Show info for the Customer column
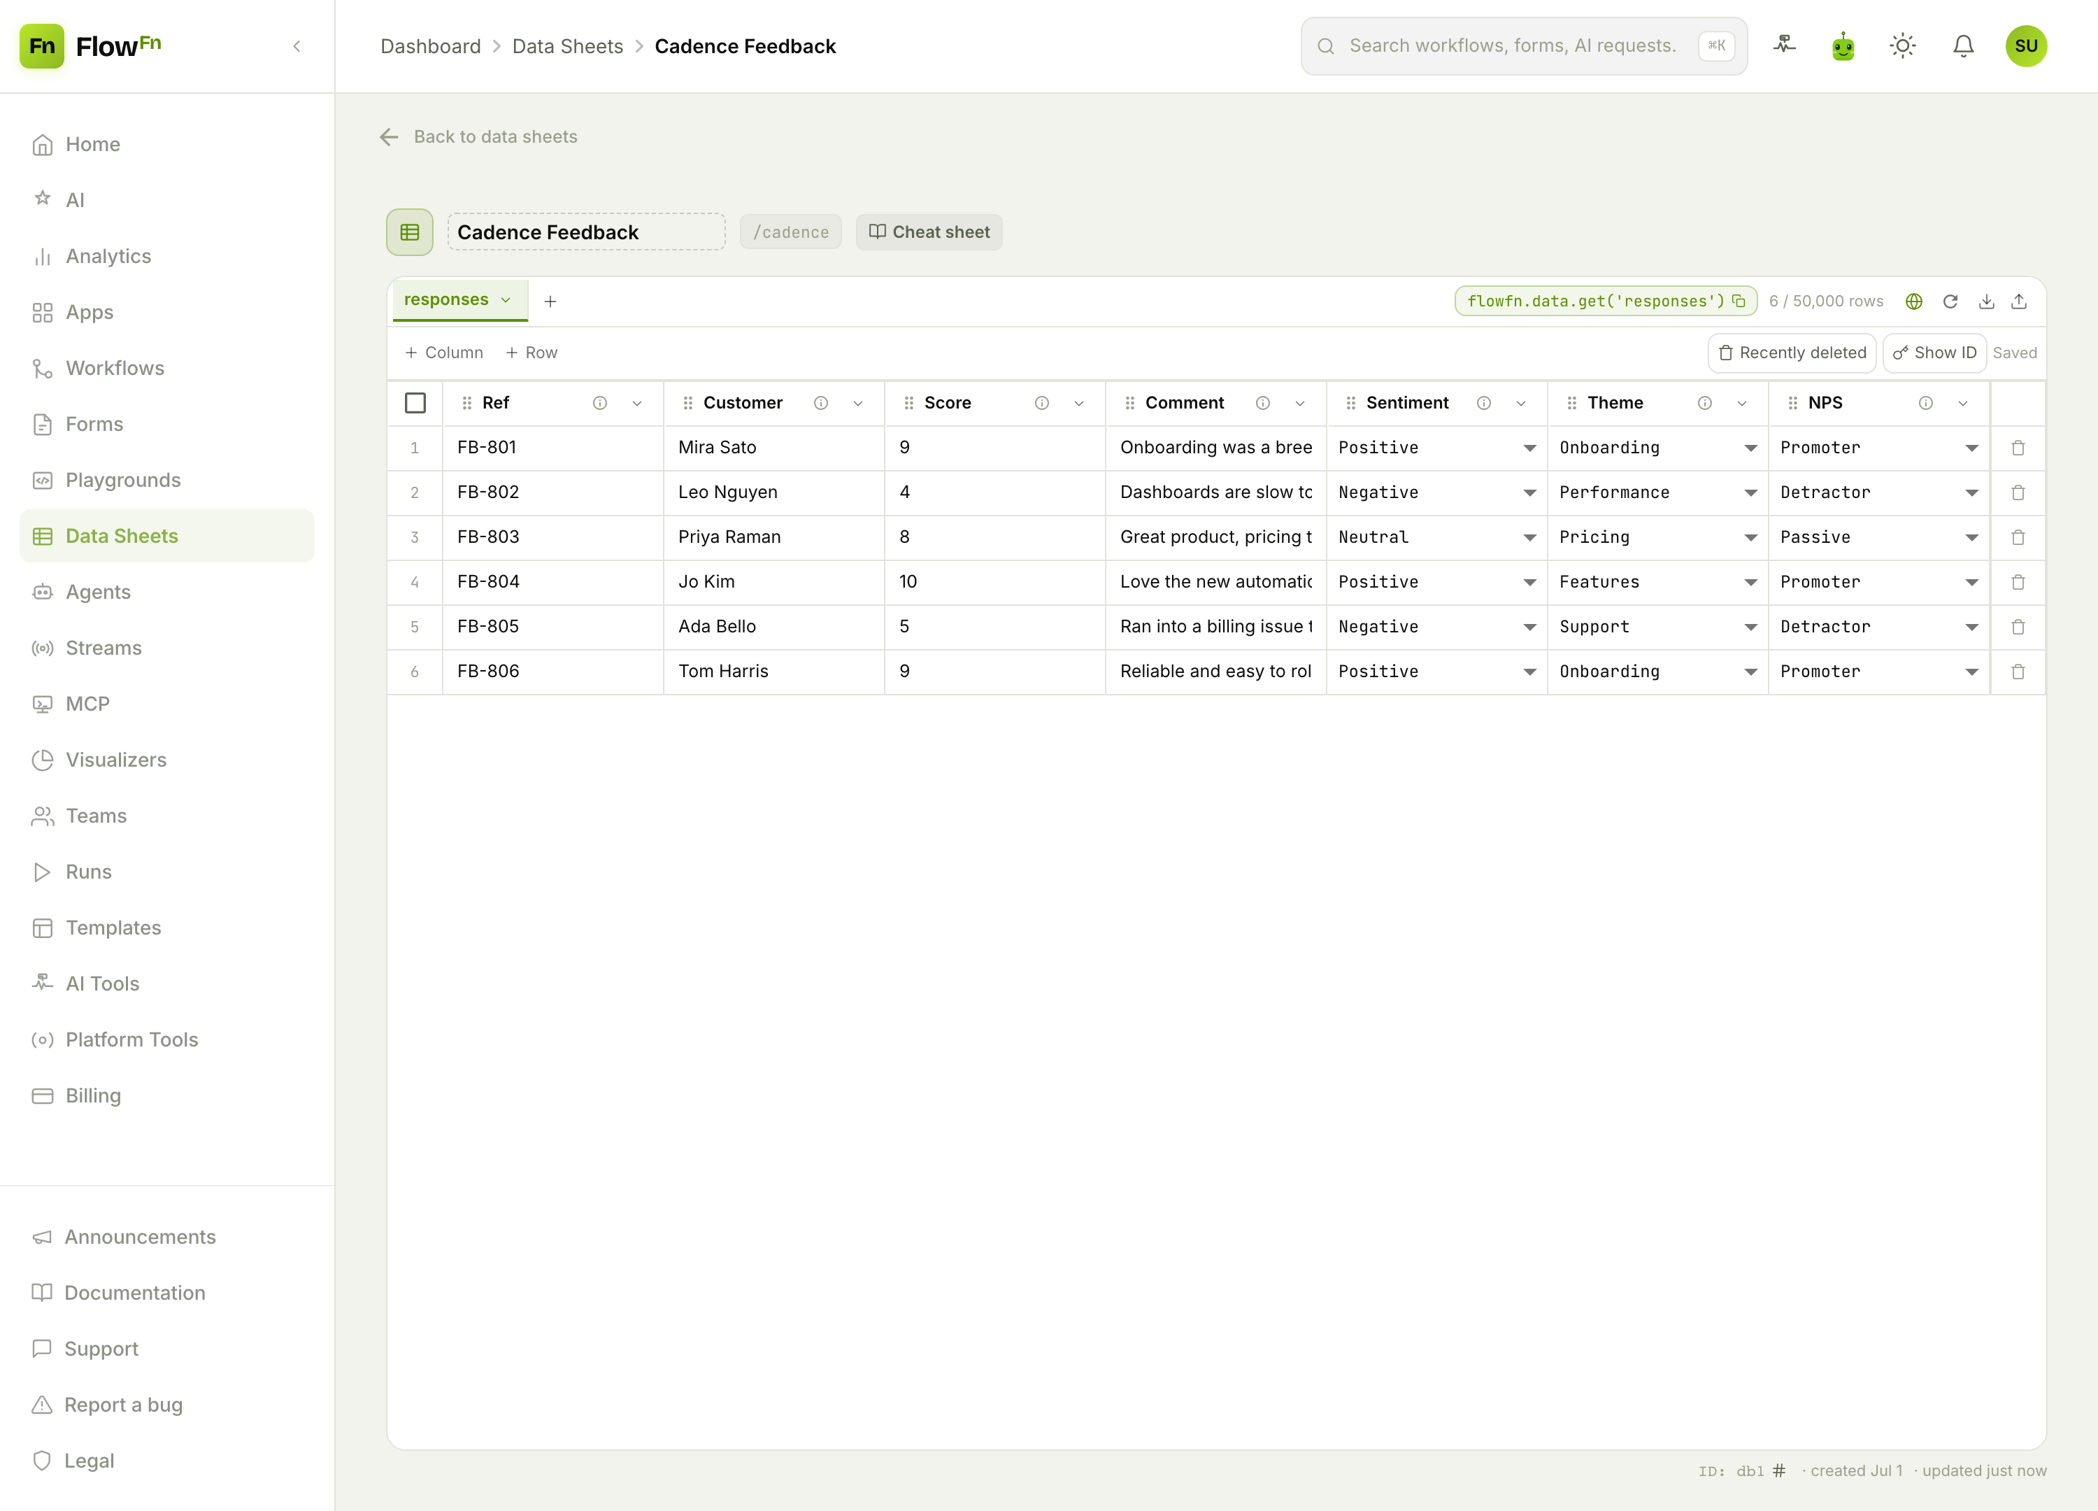2098x1511 pixels. [820, 402]
